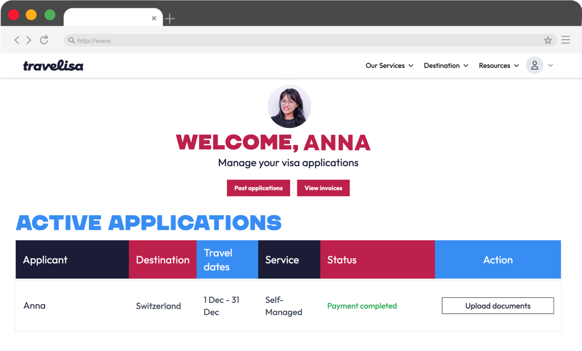Click the user account avatar icon

[534, 65]
